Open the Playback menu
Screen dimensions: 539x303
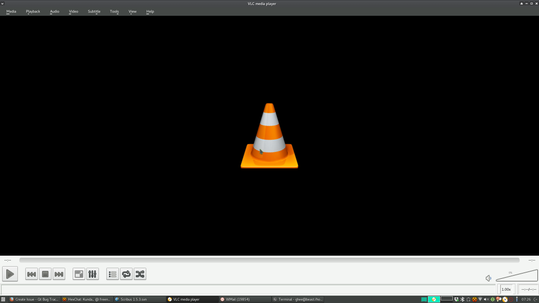point(33,12)
